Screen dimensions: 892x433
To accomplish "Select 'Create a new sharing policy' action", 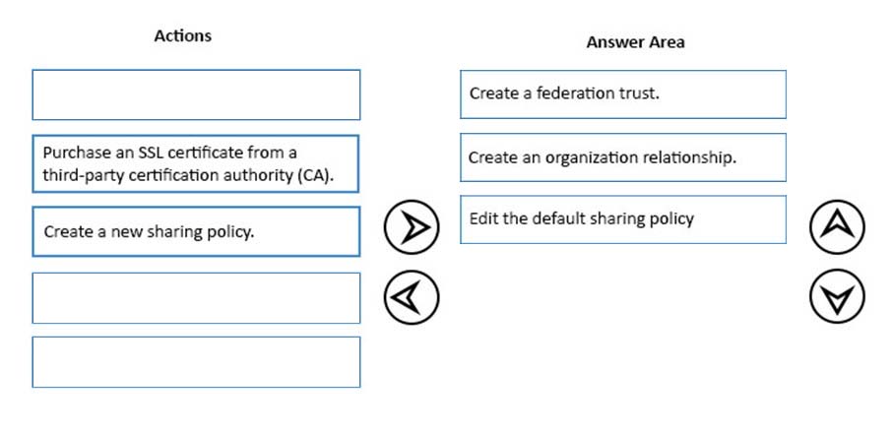I will tap(196, 231).
